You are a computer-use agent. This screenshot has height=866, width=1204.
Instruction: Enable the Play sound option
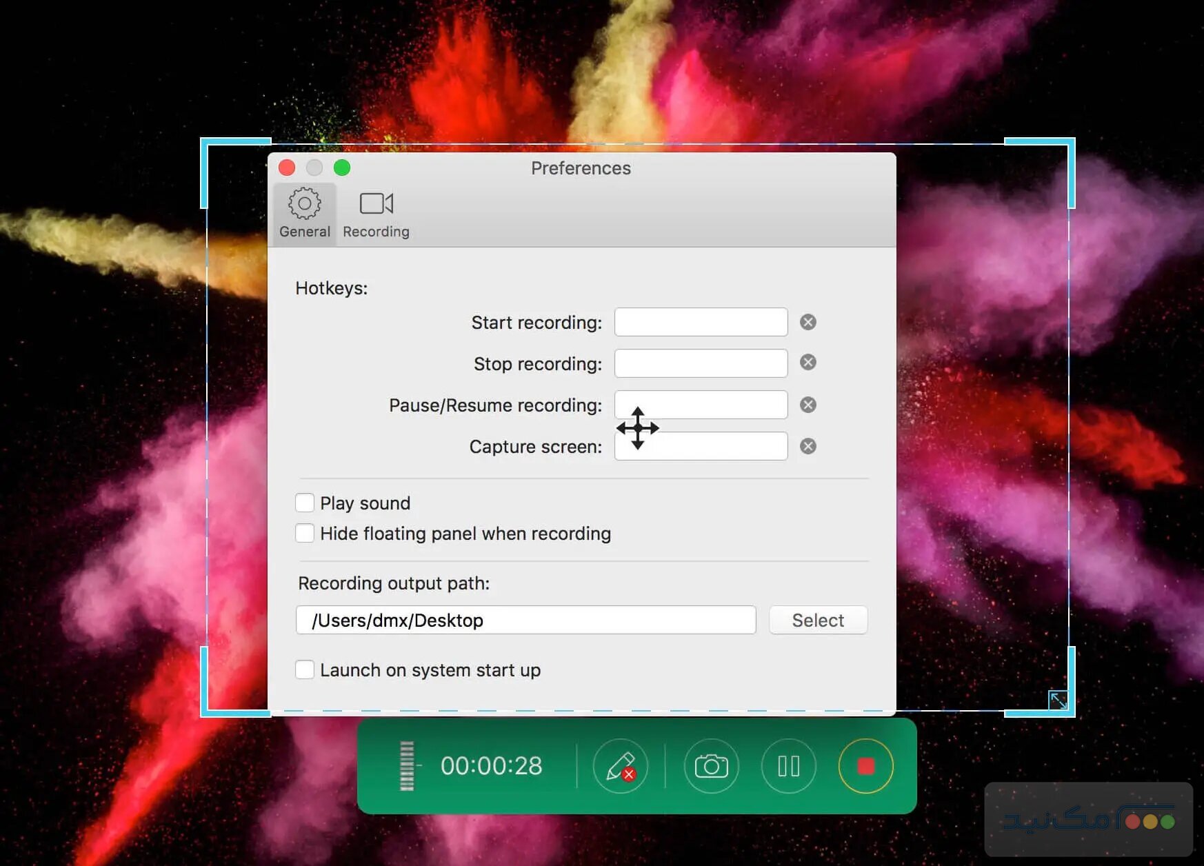pos(305,503)
